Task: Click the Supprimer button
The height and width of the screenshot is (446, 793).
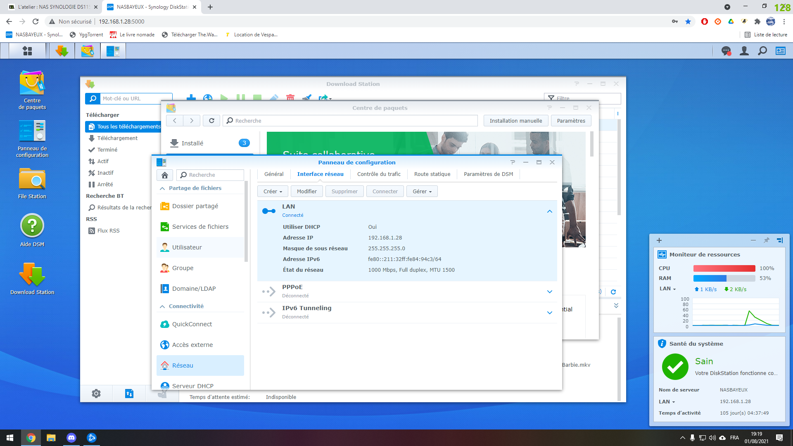Action: (344, 191)
